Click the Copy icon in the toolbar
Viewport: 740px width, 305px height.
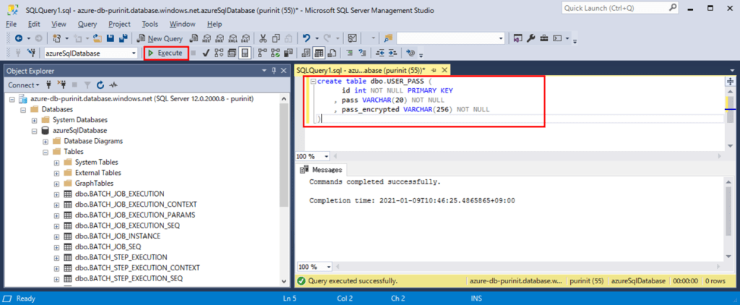point(276,39)
